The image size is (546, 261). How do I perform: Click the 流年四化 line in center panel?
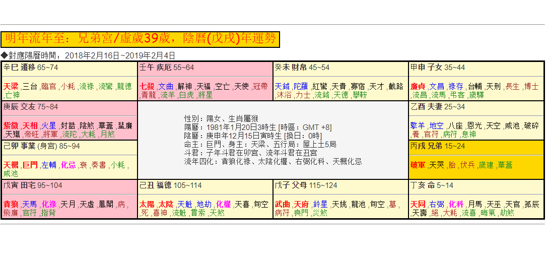click(273, 162)
